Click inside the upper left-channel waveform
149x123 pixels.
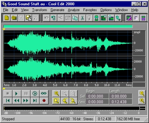click(x=68, y=43)
